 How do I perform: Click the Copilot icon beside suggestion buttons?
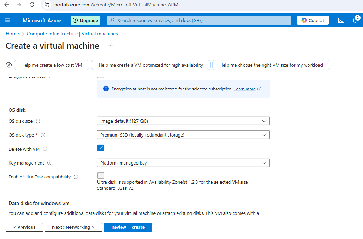pos(9,65)
